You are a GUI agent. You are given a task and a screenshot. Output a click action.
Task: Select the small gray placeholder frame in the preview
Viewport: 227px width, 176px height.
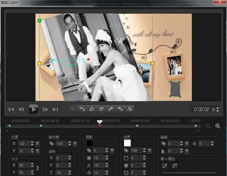175,89
